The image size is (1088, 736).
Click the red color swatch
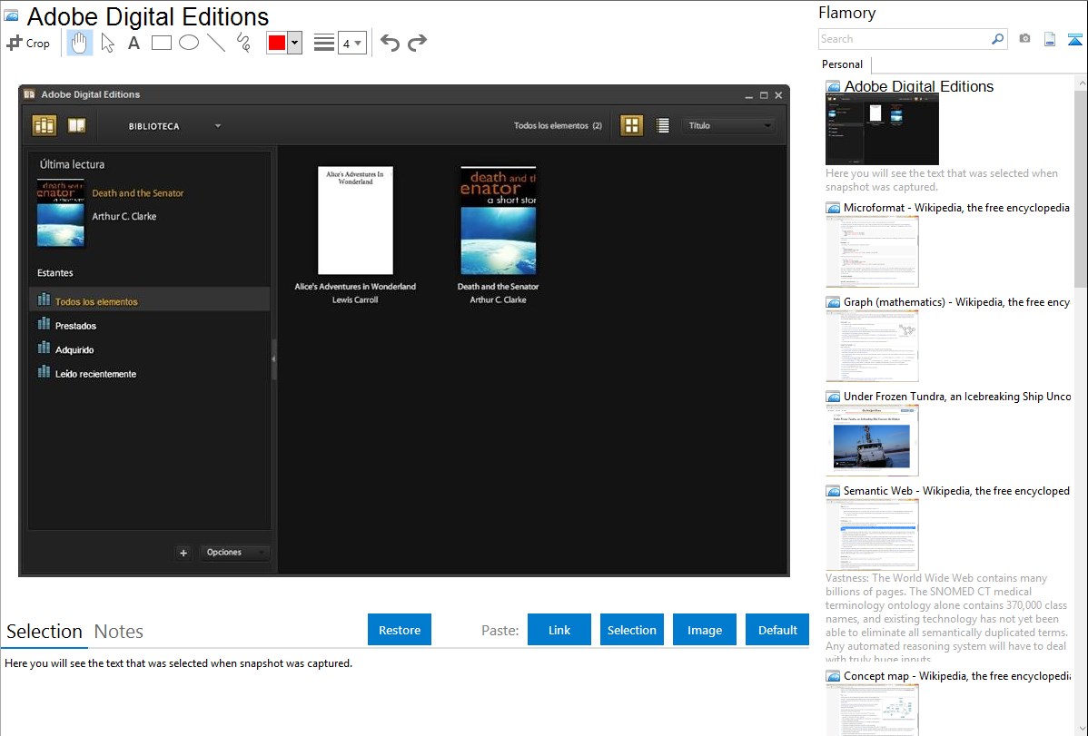click(277, 43)
